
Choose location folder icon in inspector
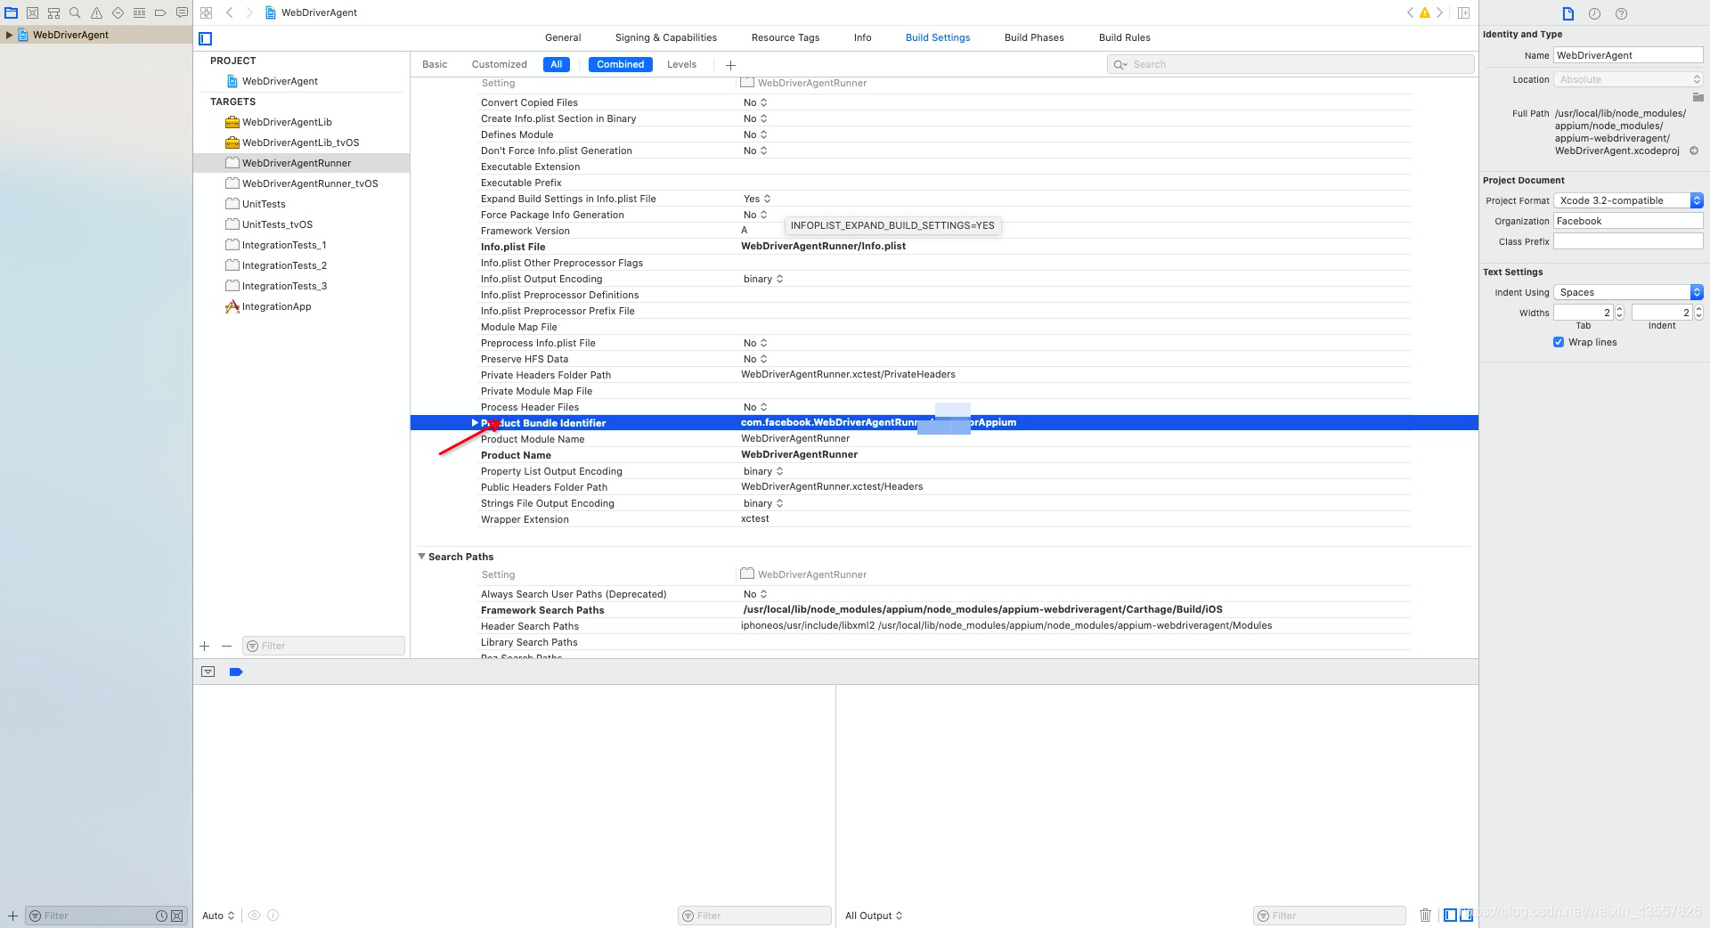1698,97
